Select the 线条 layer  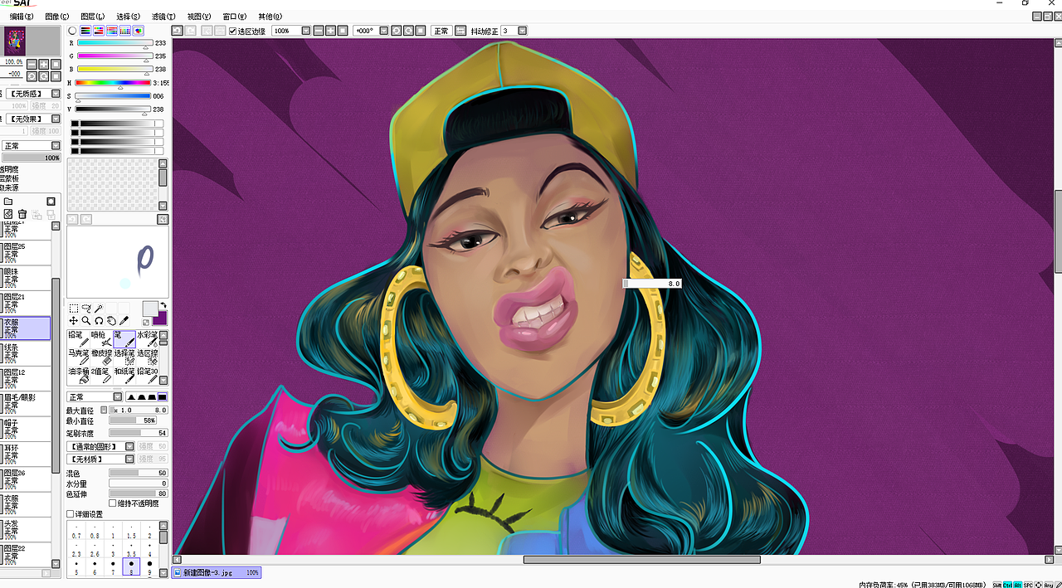tap(25, 353)
